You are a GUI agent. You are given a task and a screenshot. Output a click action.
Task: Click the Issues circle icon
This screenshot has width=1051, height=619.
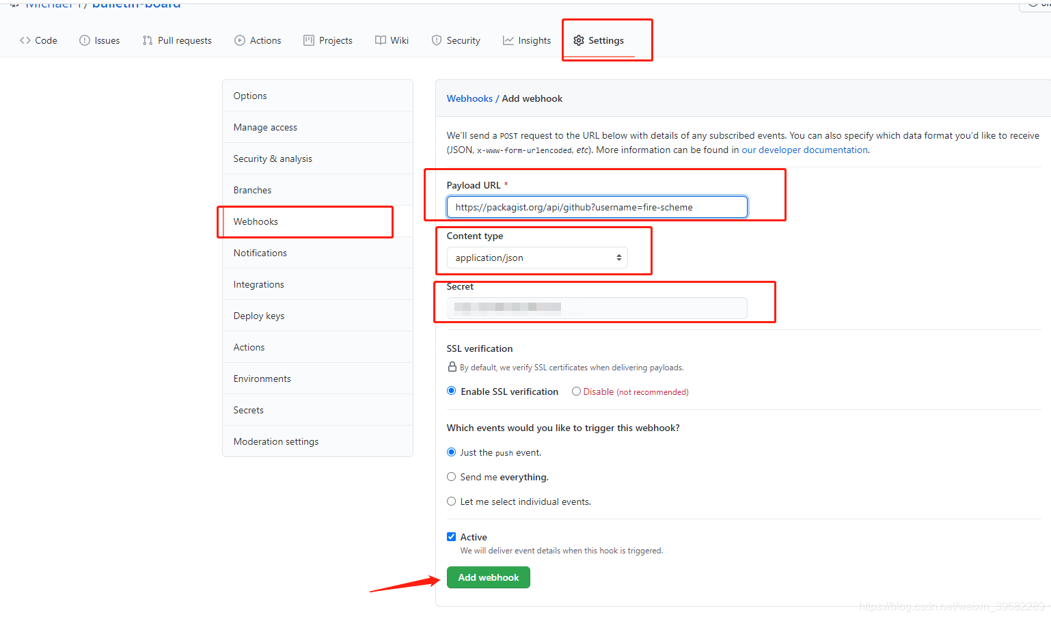tap(85, 40)
